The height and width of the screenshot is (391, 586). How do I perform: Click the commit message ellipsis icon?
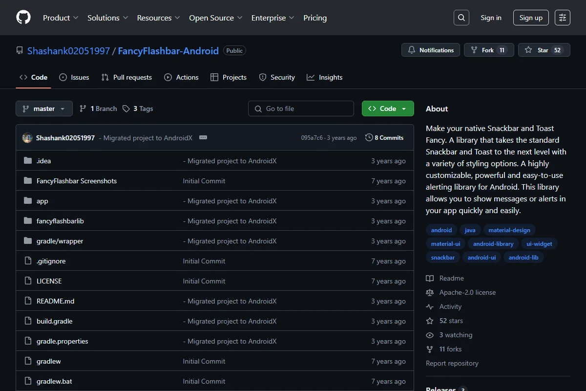[x=203, y=138]
